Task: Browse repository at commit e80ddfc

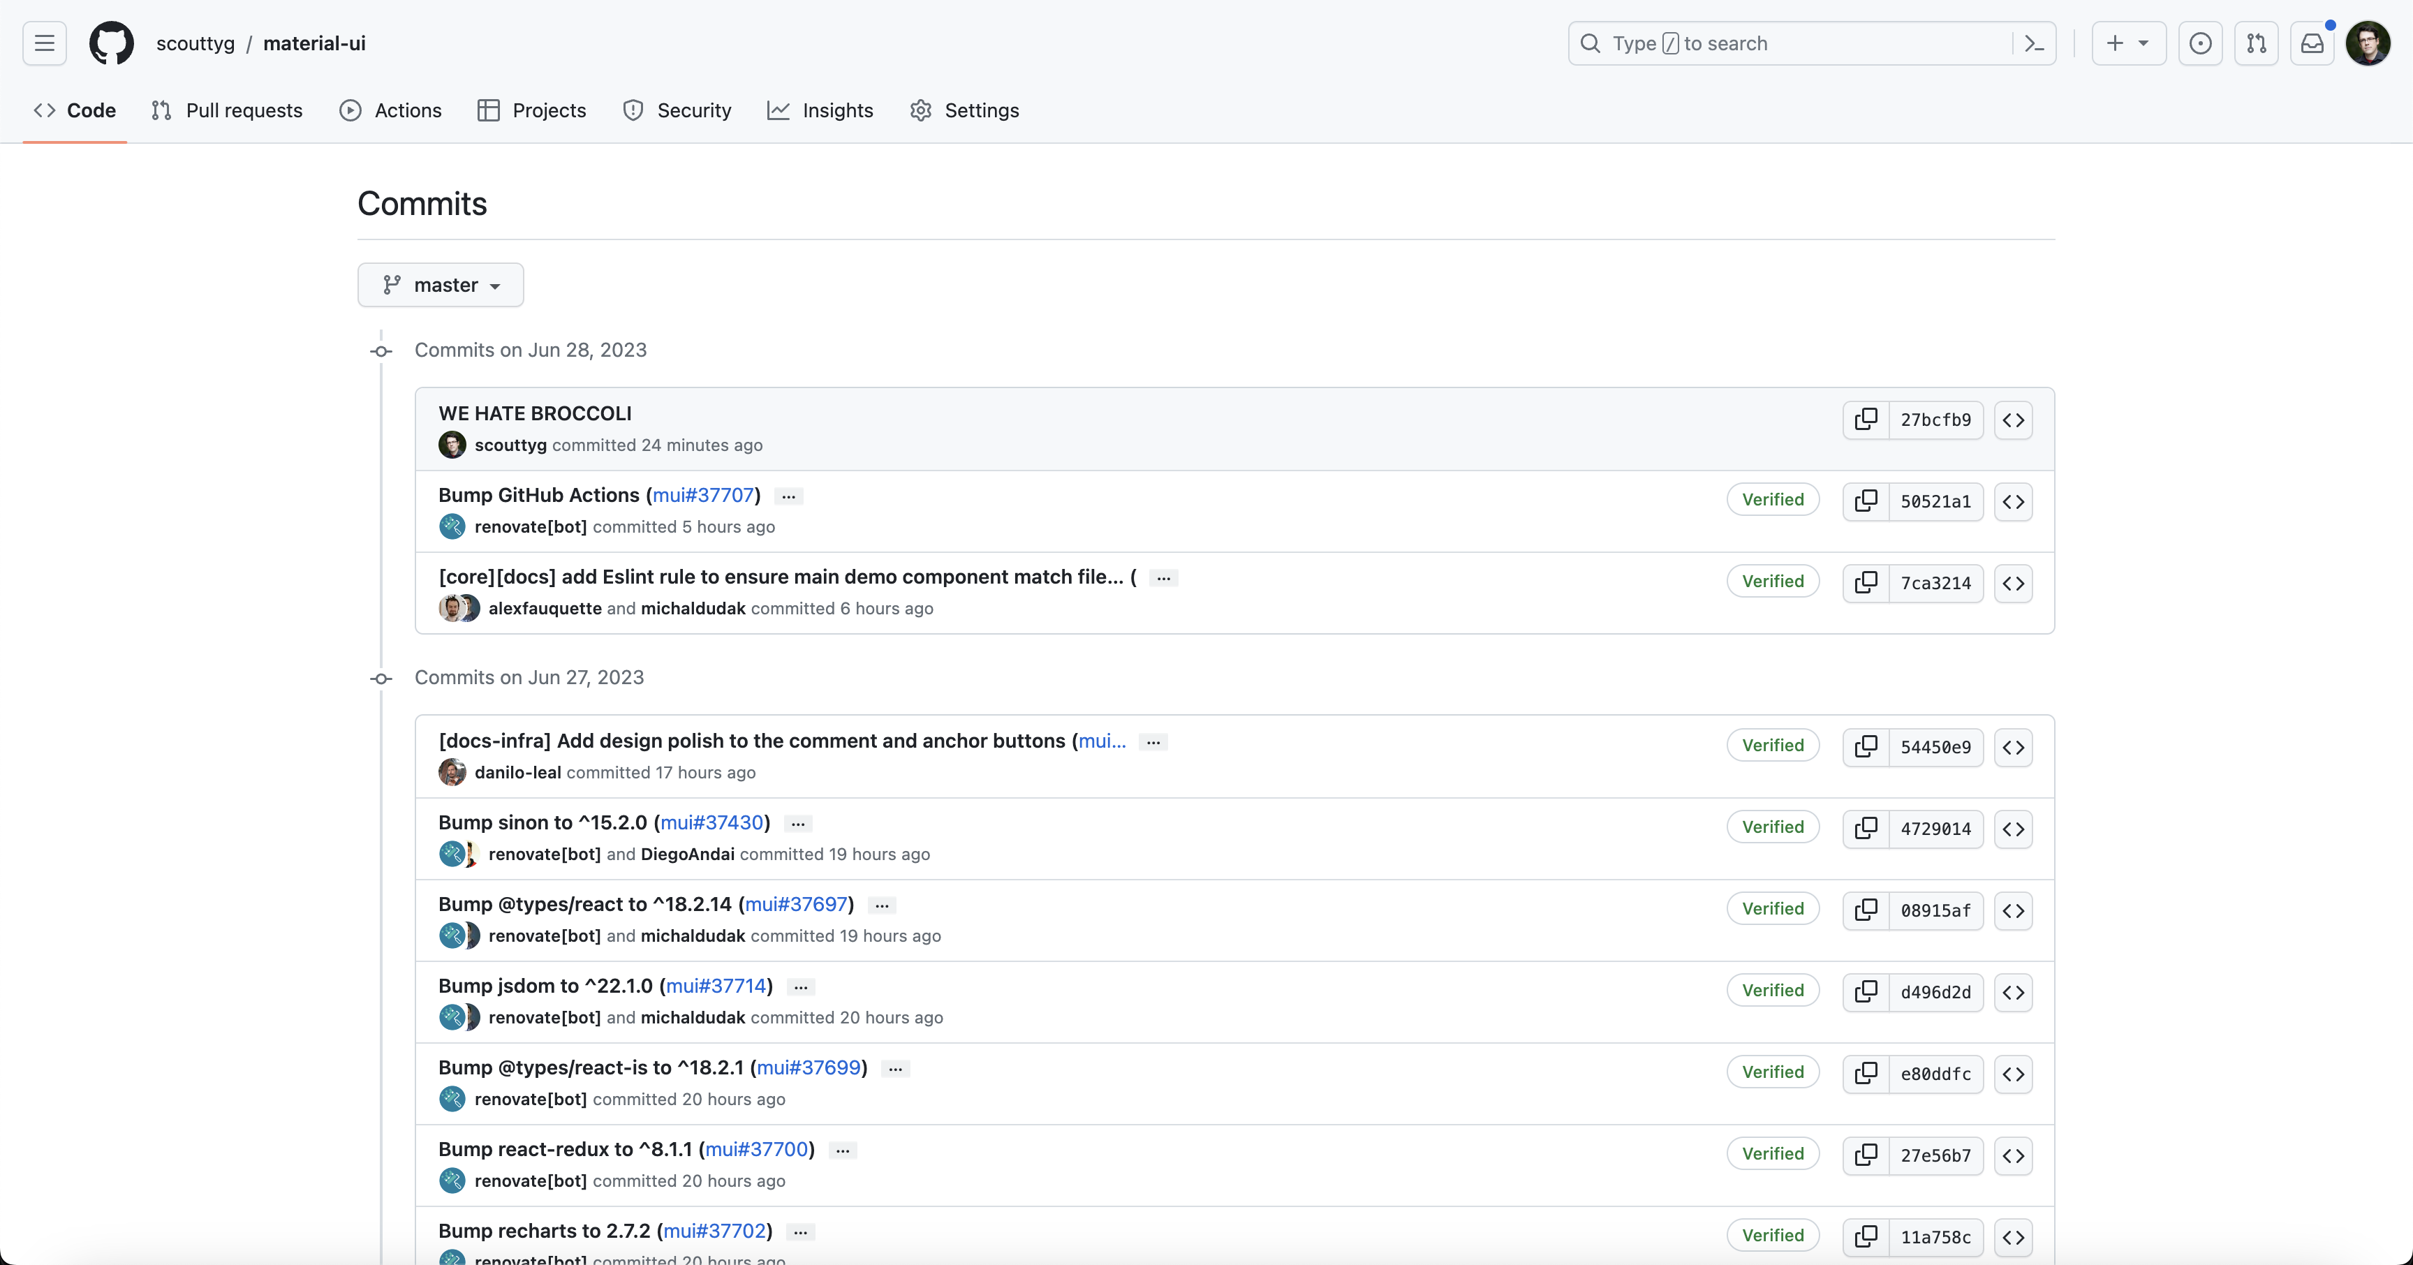Action: pos(2013,1073)
